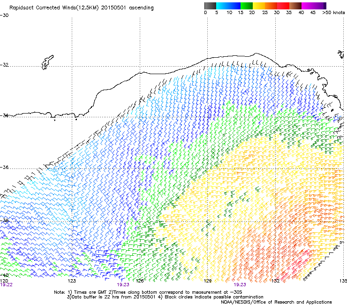This screenshot has width=347, height=305.
Task: Click the '19:22' purple time stamp
Action: pos(7,285)
